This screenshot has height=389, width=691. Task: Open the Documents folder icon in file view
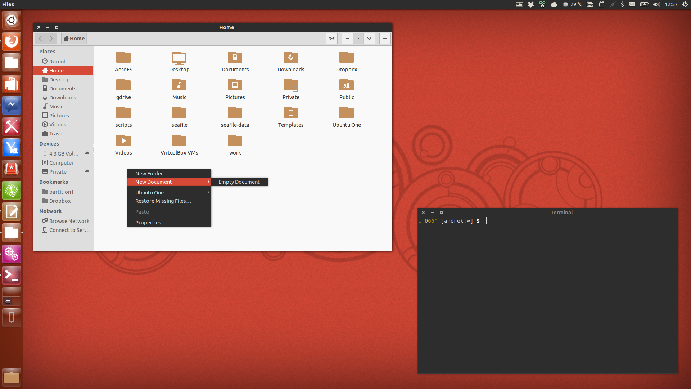tap(235, 58)
